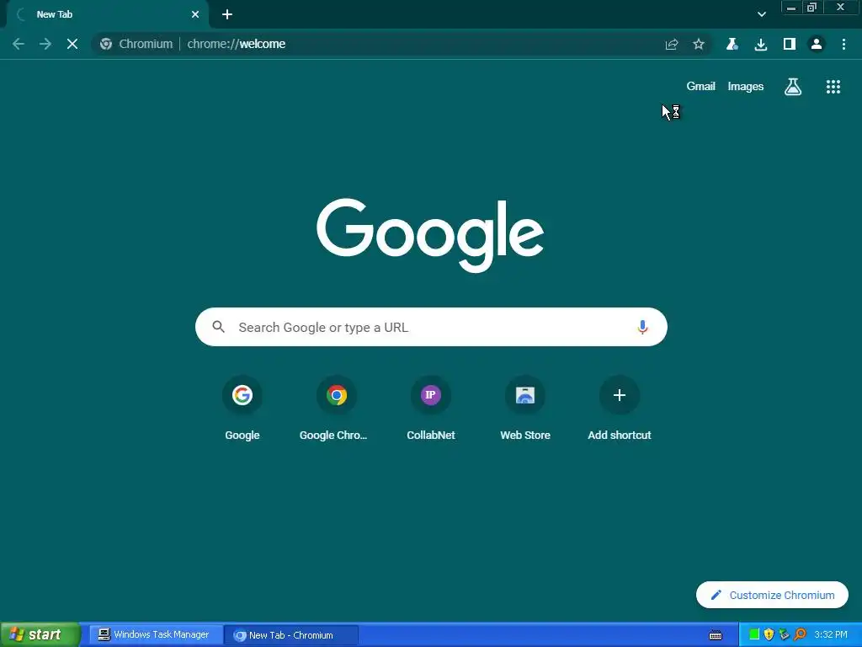Toggle the side panel icon

coord(789,44)
